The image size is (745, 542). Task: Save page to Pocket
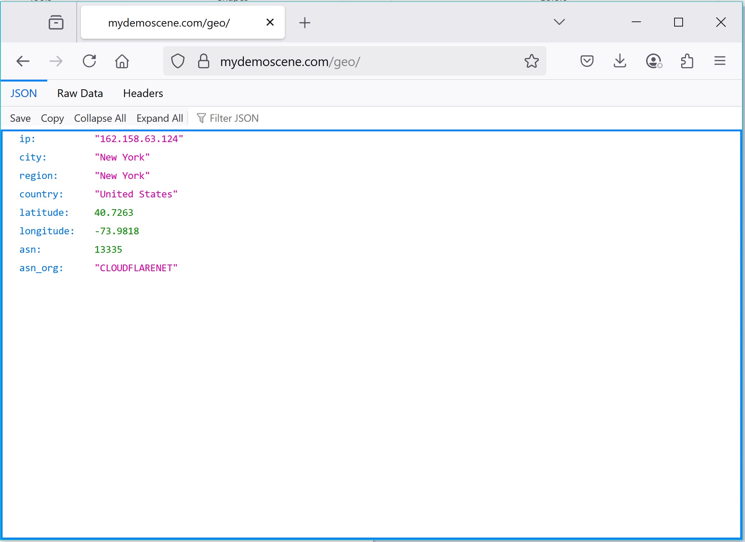[587, 61]
